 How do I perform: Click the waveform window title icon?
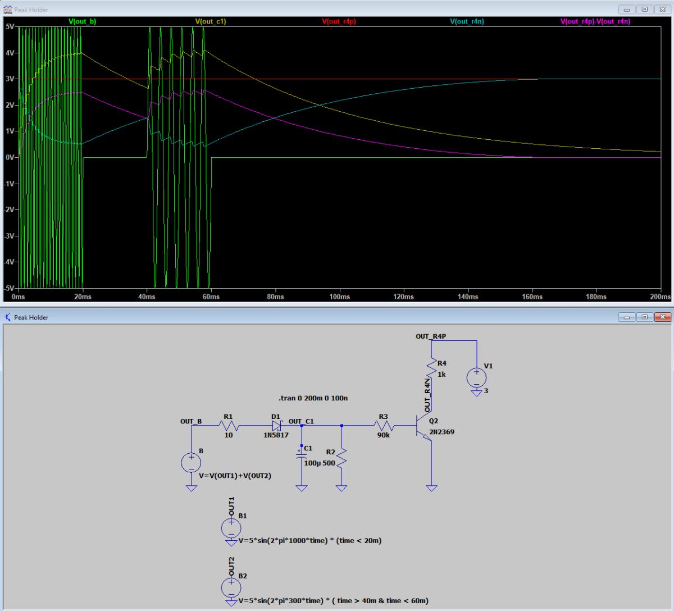click(8, 10)
